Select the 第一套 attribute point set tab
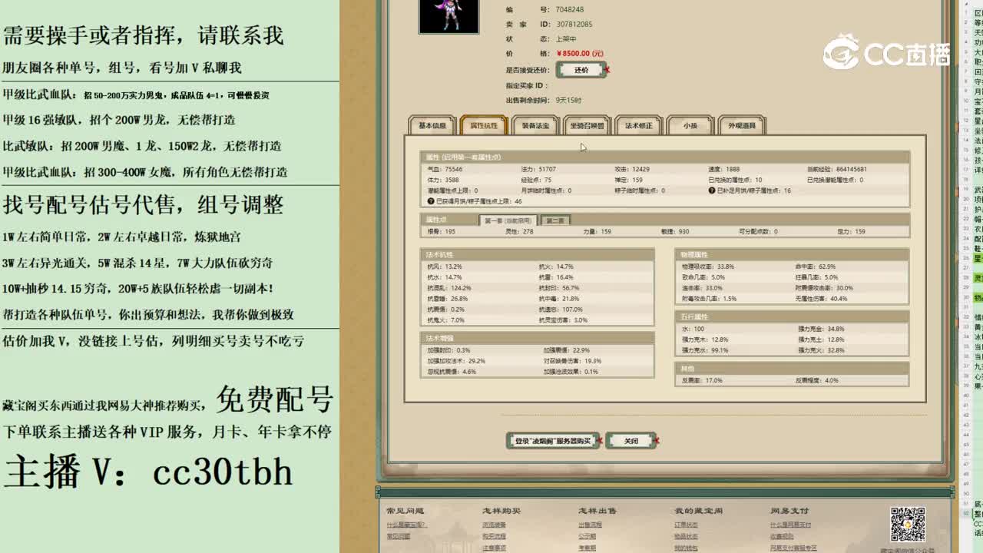The width and height of the screenshot is (983, 553). click(509, 220)
